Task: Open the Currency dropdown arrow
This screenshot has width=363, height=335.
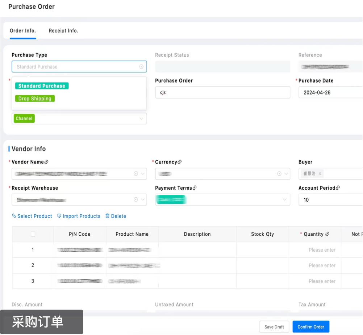Action: coord(285,174)
